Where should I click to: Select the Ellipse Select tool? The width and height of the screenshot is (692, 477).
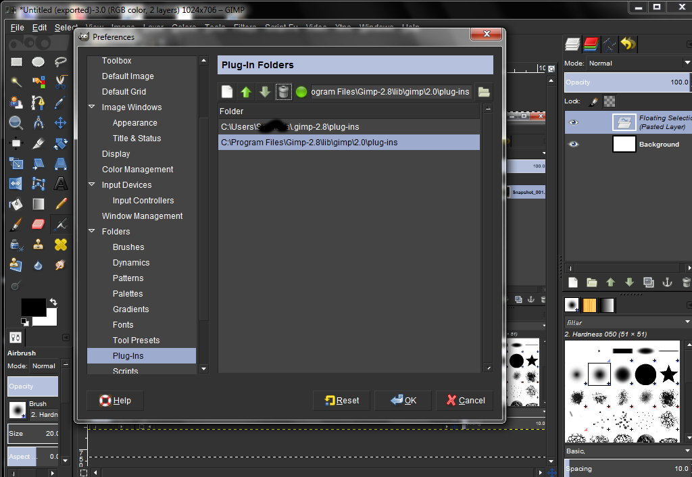point(39,61)
